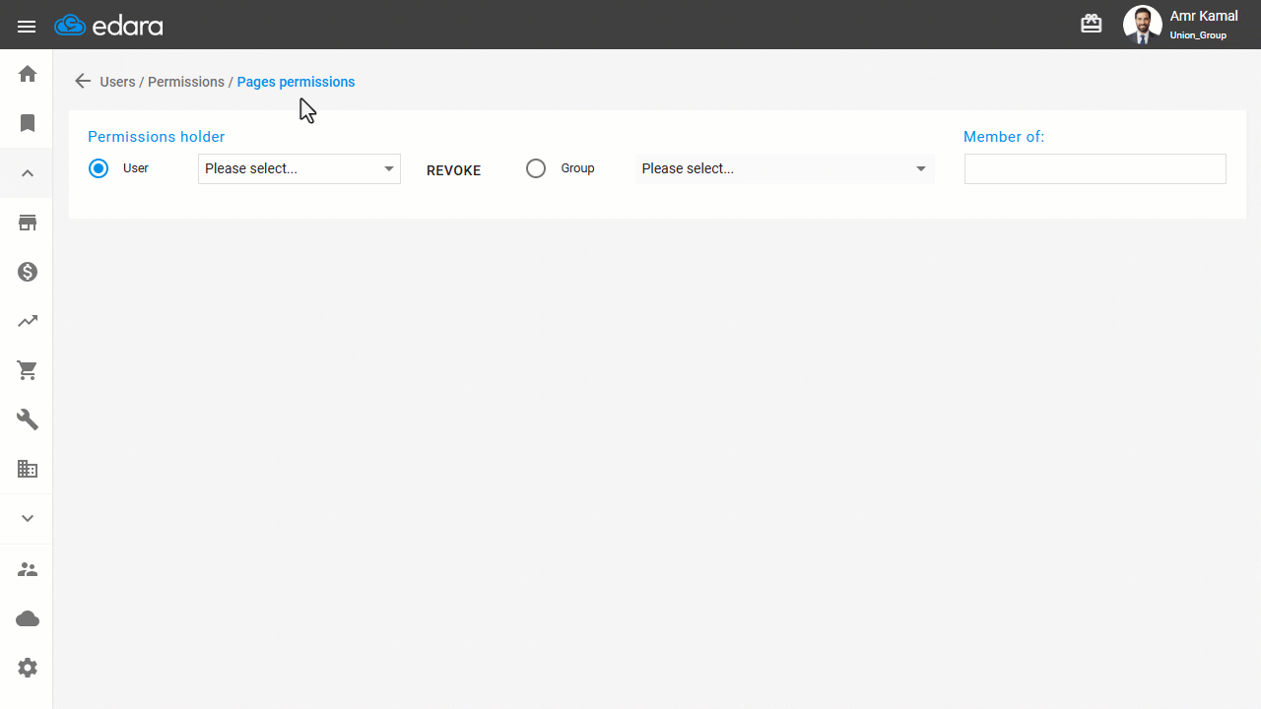Screen dimensions: 1261x709
Task: Click the edara logo
Action: 108,26
